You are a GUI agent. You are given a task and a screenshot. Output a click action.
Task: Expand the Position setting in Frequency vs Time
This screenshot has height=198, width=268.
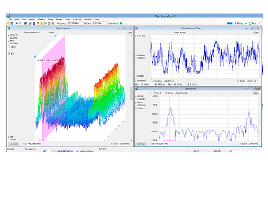[136, 56]
